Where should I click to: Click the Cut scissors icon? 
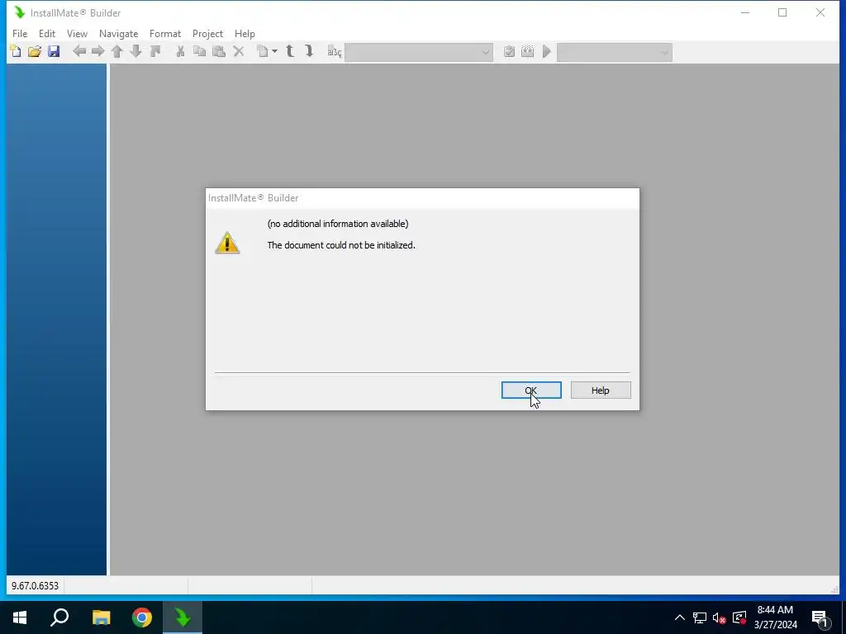click(181, 52)
